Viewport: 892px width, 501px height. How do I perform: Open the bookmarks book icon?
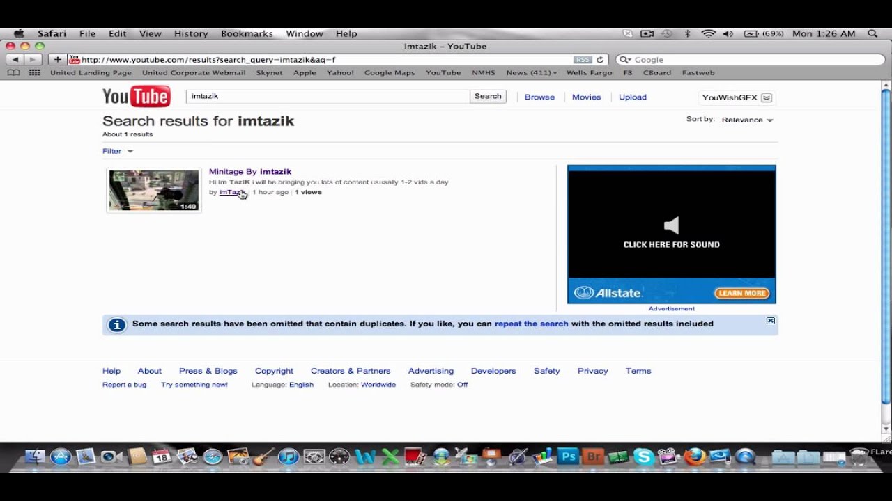[x=14, y=72]
